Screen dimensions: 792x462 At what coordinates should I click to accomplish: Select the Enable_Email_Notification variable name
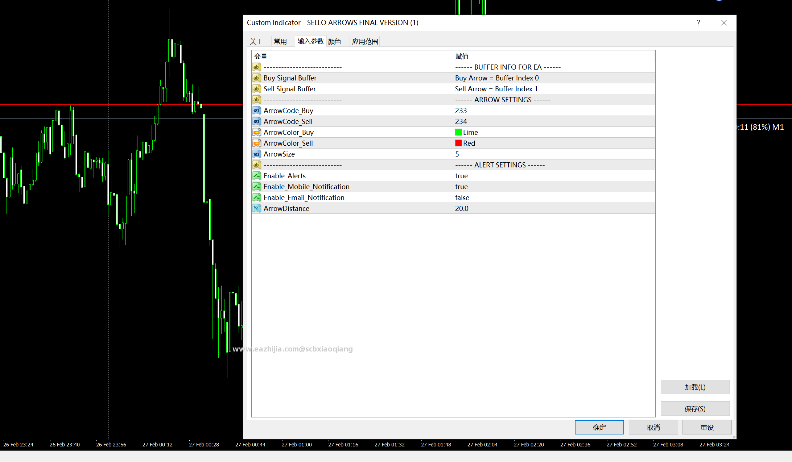tap(304, 197)
